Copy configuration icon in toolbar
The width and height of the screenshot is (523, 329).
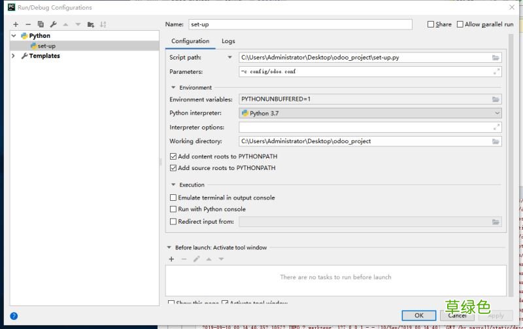coord(41,24)
